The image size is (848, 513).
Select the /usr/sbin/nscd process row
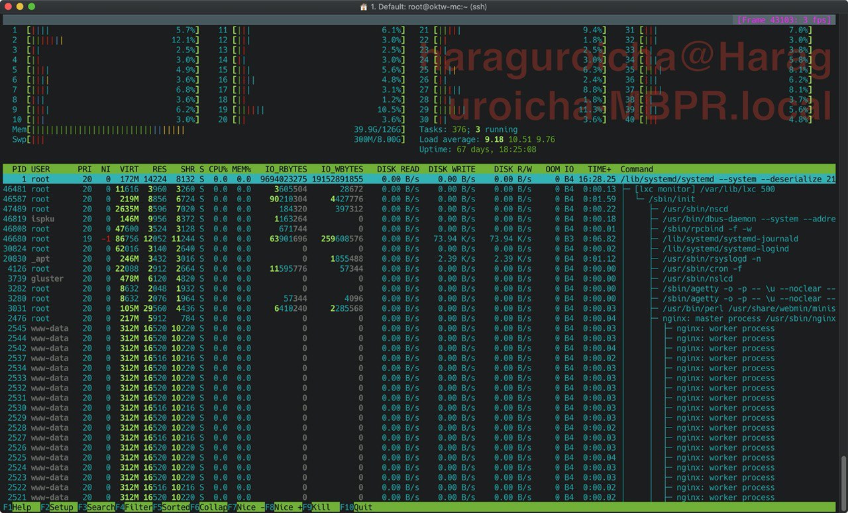point(420,209)
